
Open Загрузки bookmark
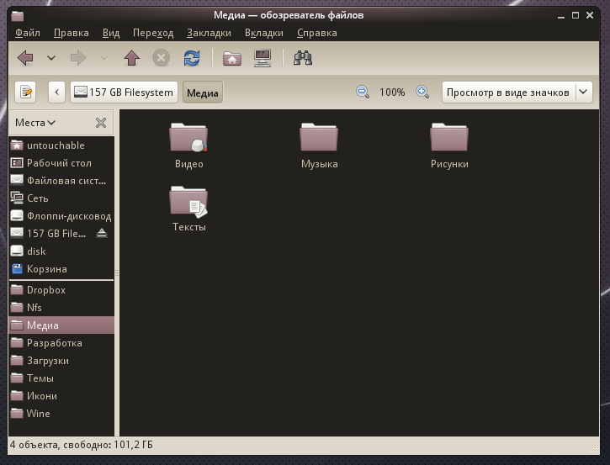tap(61, 361)
